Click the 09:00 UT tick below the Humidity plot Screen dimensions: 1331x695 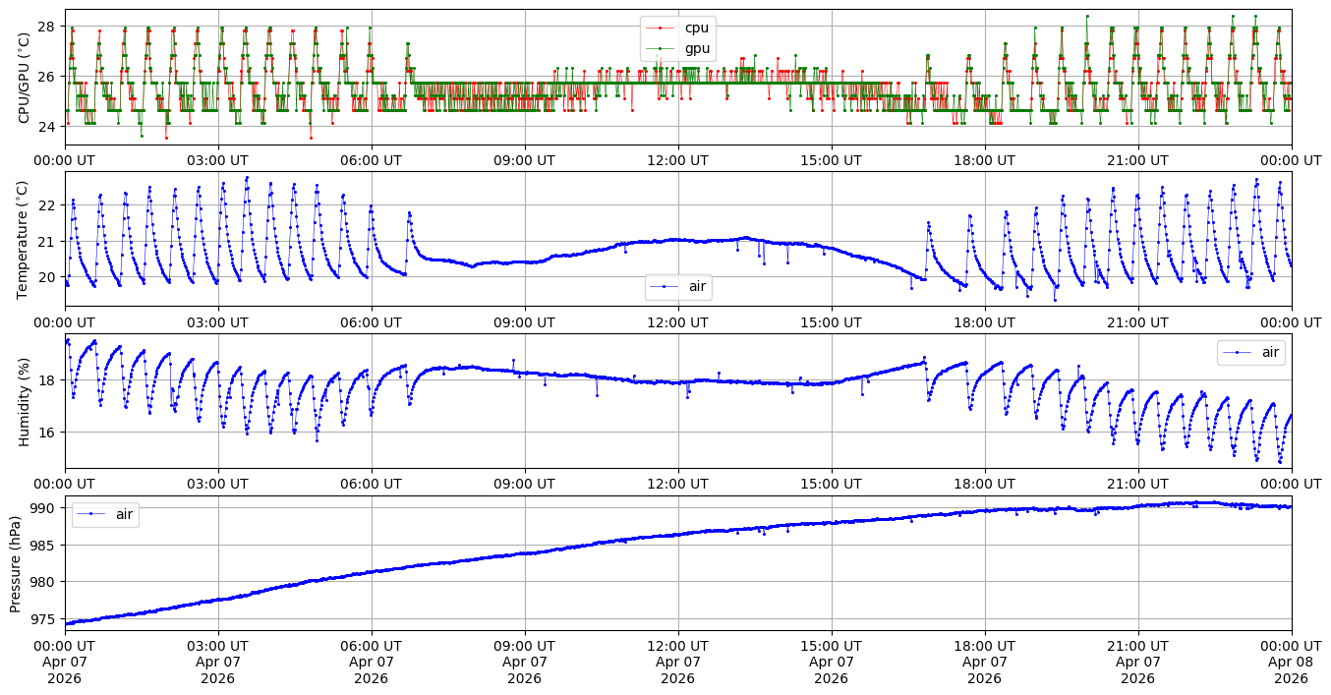pos(524,484)
